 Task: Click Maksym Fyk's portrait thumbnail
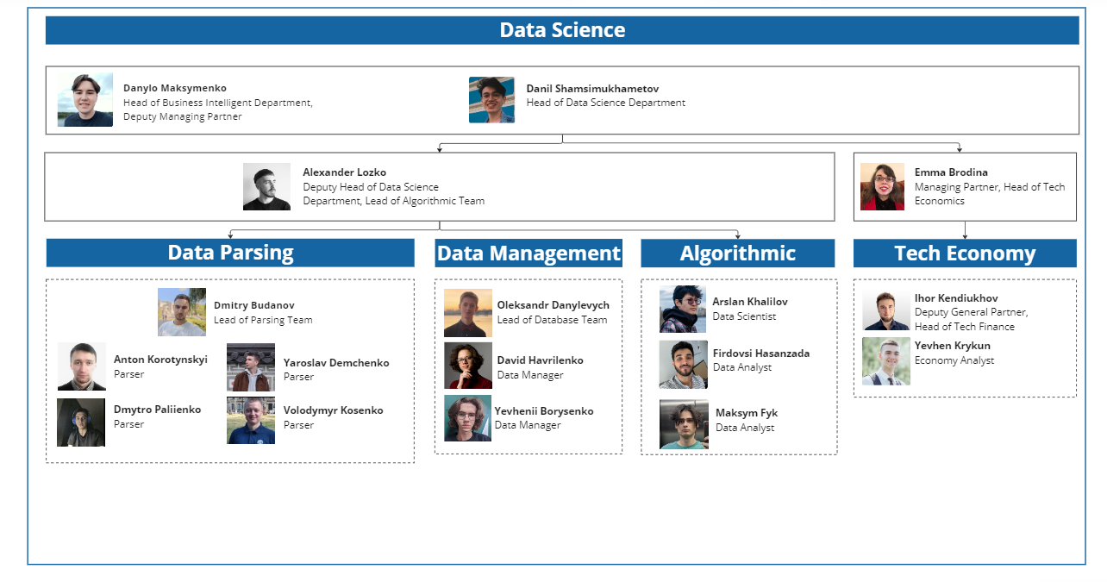point(684,424)
